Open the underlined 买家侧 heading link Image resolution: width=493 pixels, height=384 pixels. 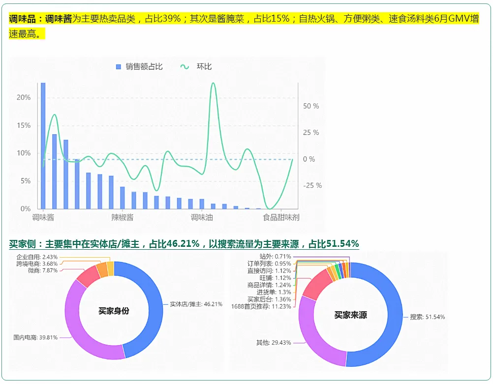coord(184,244)
